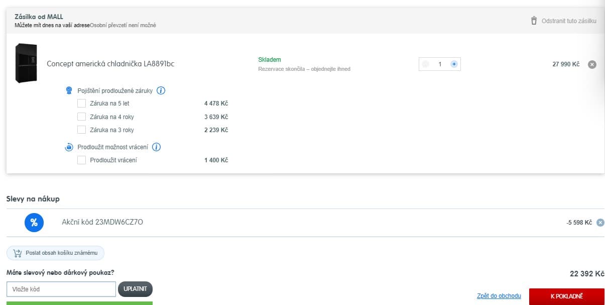The height and width of the screenshot is (305, 605).
Task: Open info about extended warranty insurance
Action: click(161, 91)
